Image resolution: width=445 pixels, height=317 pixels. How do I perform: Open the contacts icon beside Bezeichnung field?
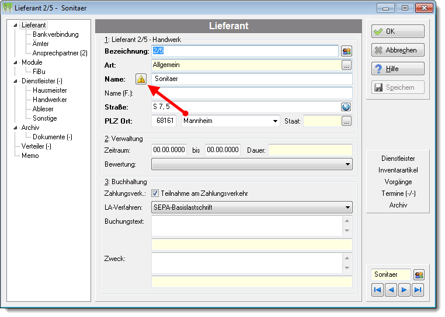[346, 51]
